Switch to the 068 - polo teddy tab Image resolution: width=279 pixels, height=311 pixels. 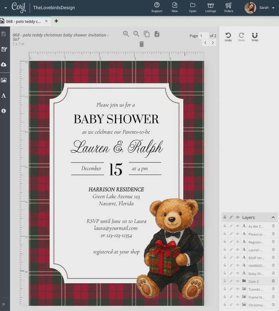[x=23, y=21]
